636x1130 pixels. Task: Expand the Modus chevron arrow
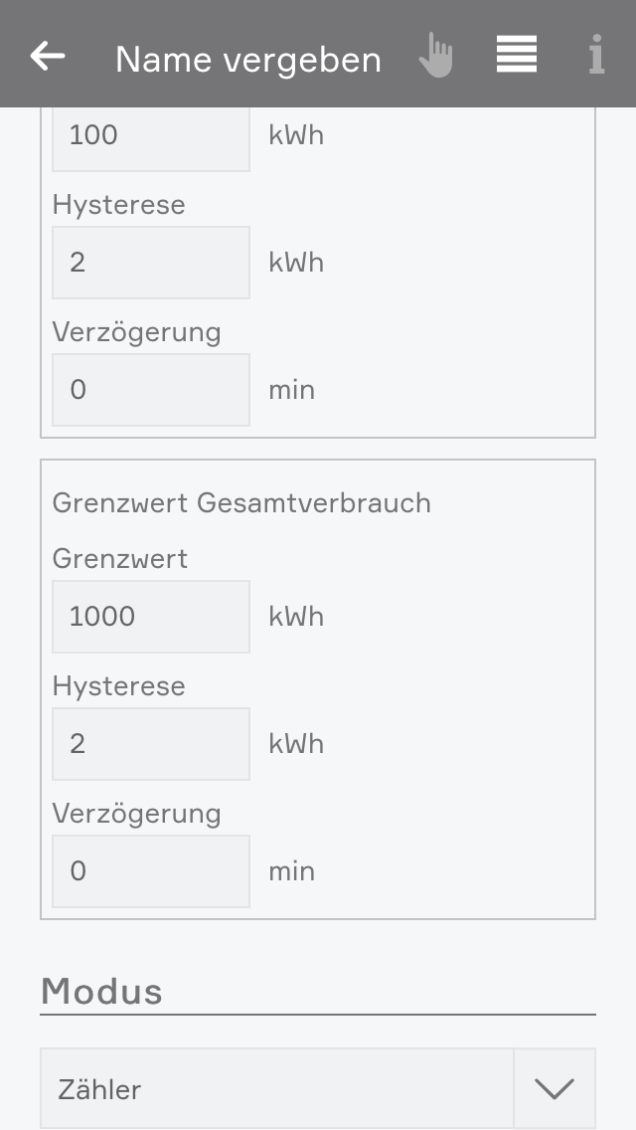[555, 1089]
